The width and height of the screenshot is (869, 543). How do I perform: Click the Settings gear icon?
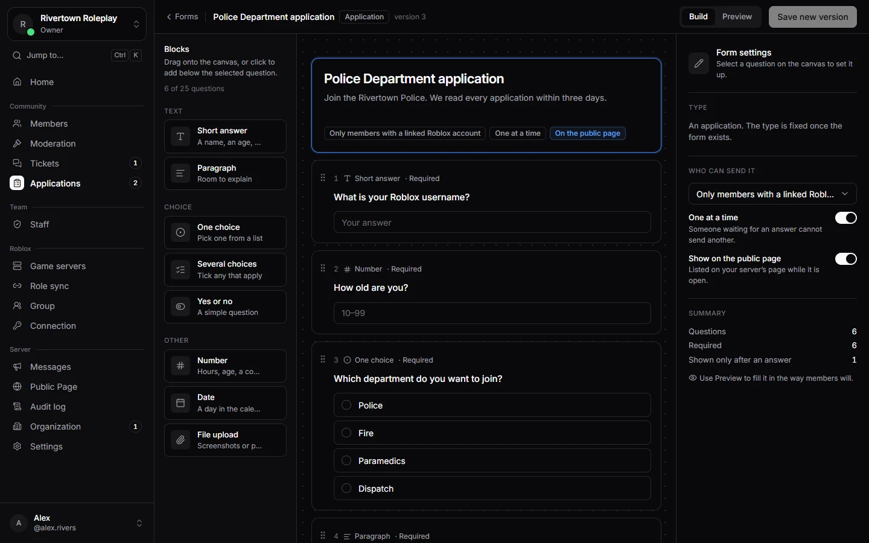click(18, 446)
